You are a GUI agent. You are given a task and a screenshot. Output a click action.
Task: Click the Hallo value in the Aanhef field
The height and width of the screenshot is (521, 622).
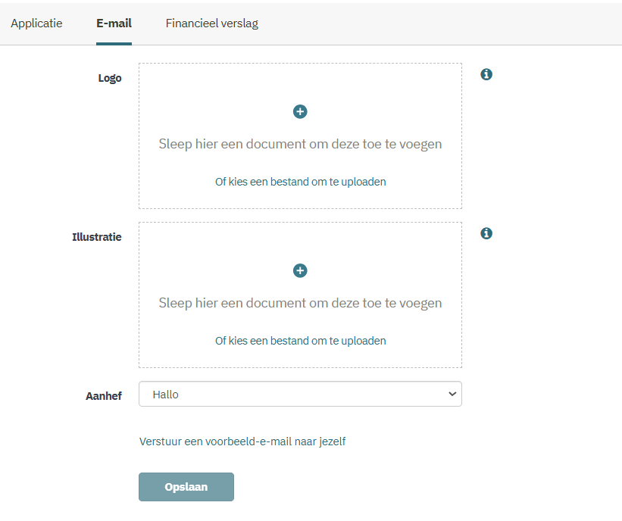tap(165, 395)
